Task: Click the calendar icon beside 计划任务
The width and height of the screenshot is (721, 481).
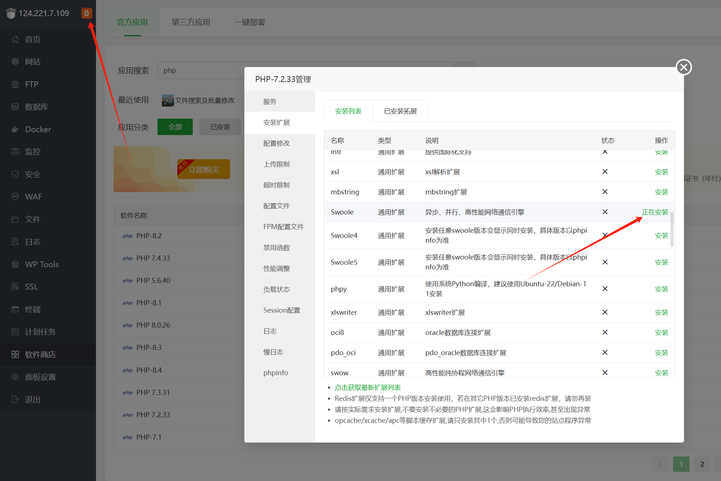Action: (x=15, y=332)
